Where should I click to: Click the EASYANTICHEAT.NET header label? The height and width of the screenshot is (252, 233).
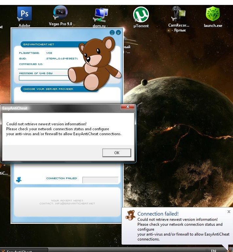[39, 44]
